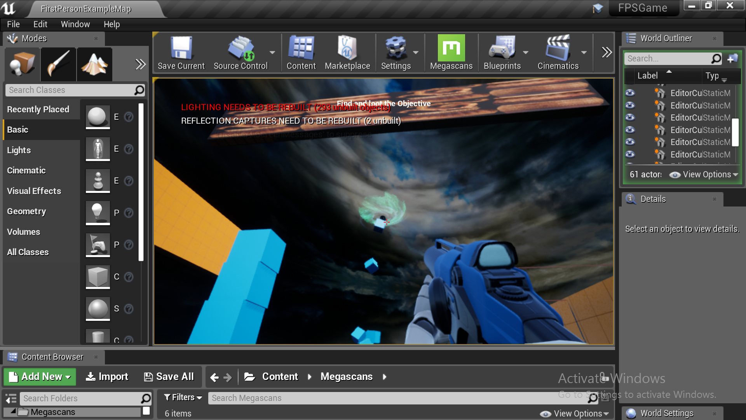The width and height of the screenshot is (746, 420).
Task: Click the Empty Actor sphere thumbnail
Action: 98,117
